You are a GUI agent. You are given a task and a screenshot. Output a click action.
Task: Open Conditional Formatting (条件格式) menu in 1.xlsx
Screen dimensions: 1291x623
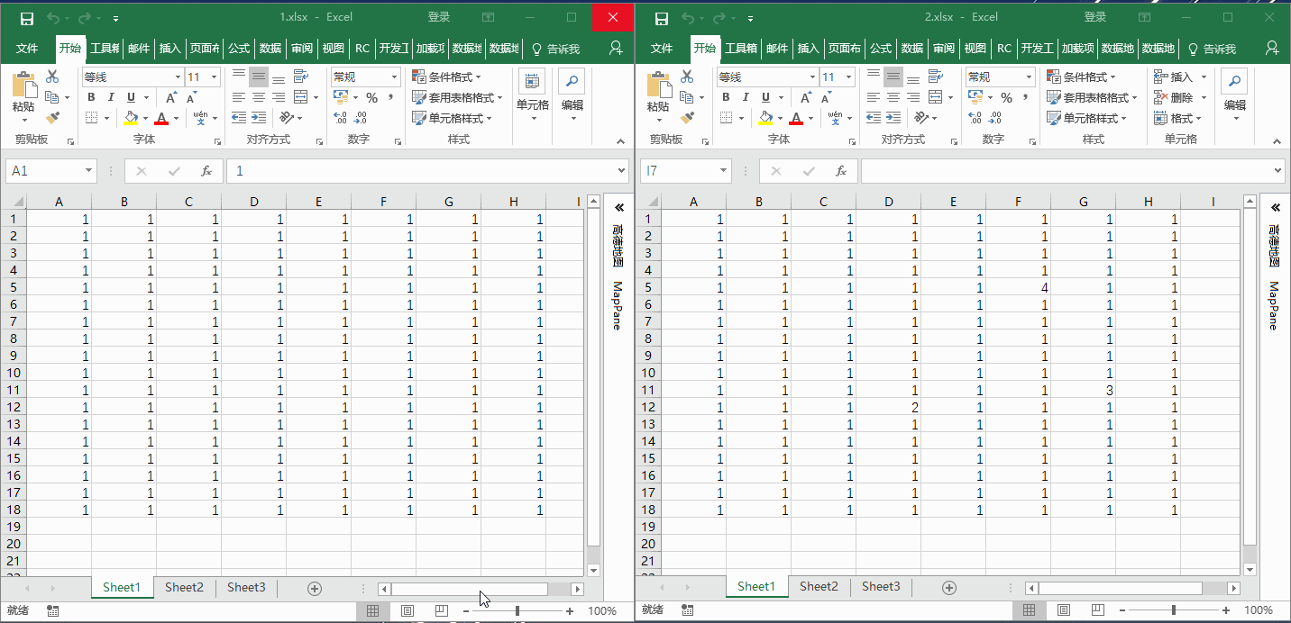(447, 77)
